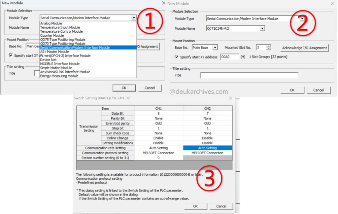Open Module Type combo box in second dialog

[302, 19]
